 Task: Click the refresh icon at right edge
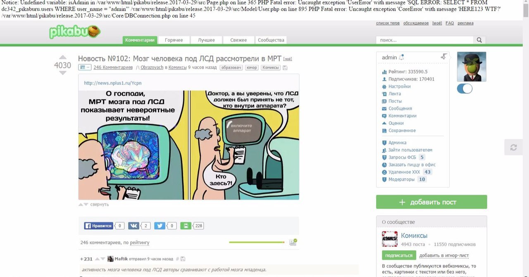[513, 148]
